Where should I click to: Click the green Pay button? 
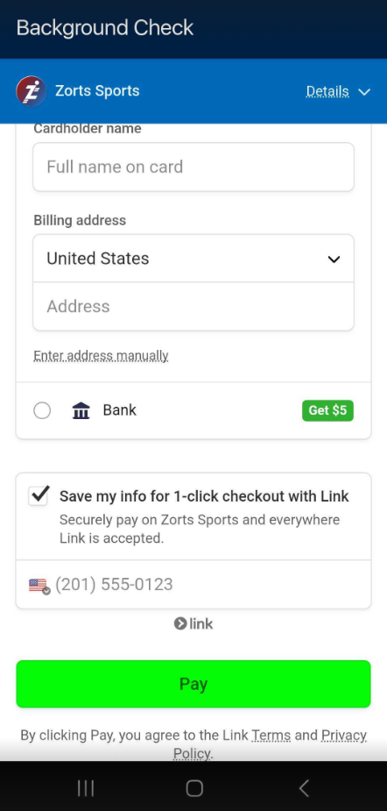coord(193,684)
